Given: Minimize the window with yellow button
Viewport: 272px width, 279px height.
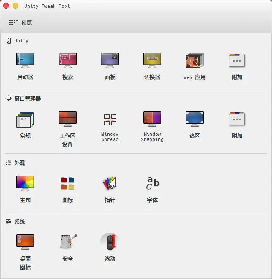Looking at the screenshot, I should pos(15,6).
